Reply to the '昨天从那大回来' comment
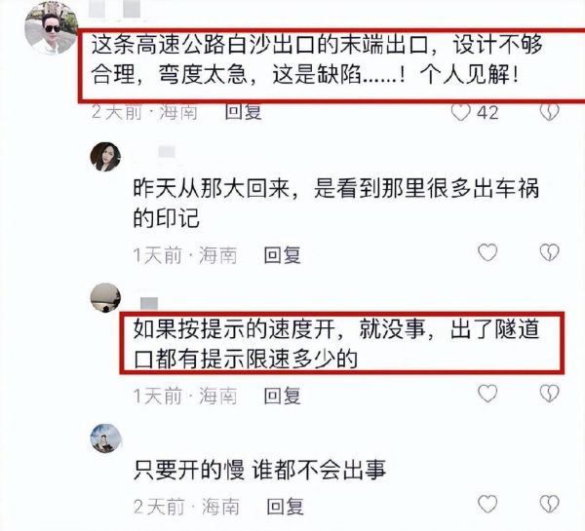Image resolution: width=585 pixels, height=531 pixels. pos(282,255)
